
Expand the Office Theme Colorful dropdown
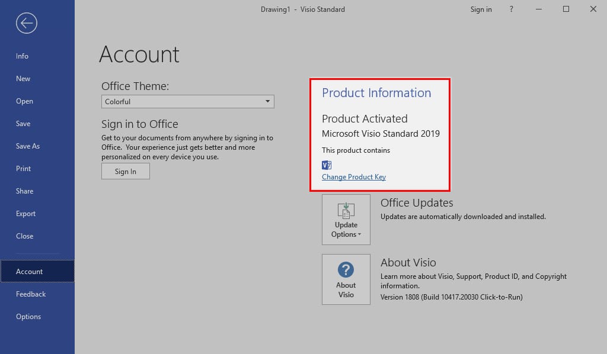(188, 102)
